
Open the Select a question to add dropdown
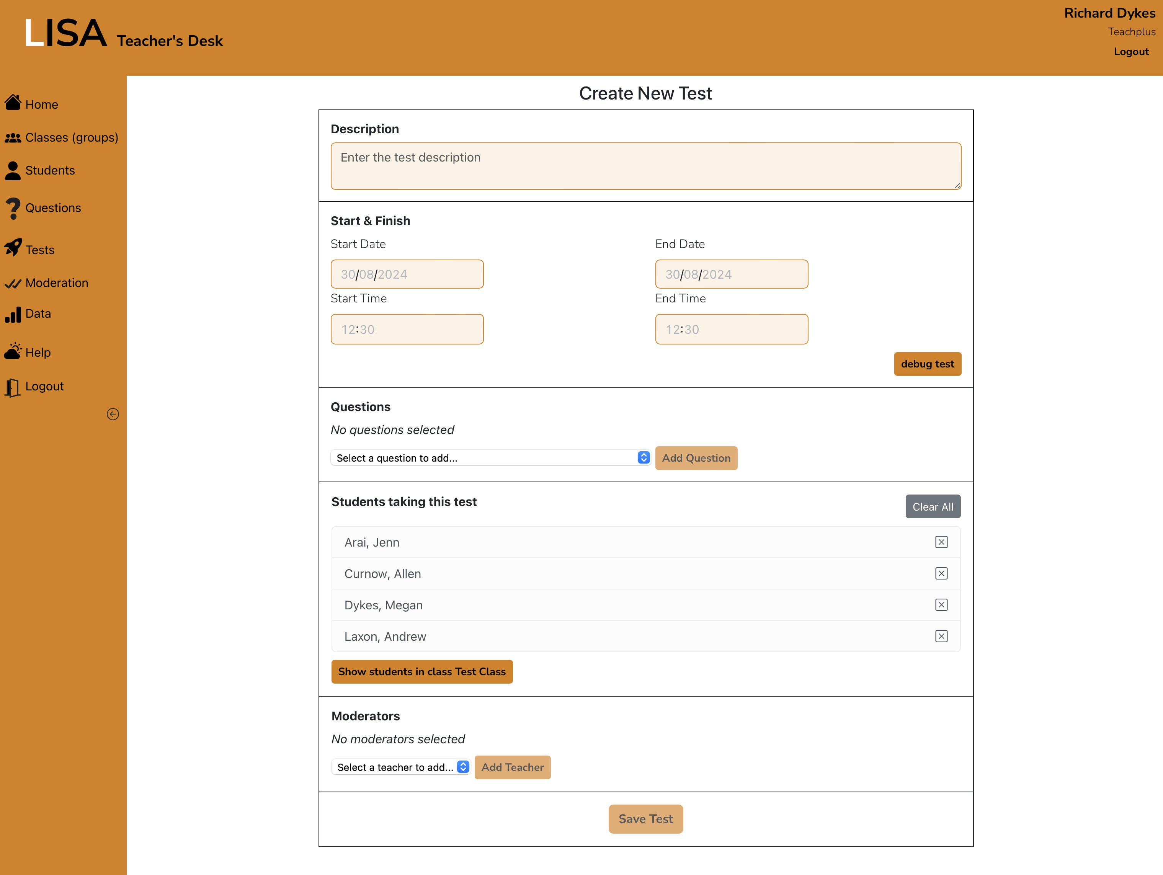(490, 458)
